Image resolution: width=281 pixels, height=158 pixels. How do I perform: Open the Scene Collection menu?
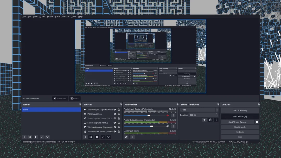point(62,16)
